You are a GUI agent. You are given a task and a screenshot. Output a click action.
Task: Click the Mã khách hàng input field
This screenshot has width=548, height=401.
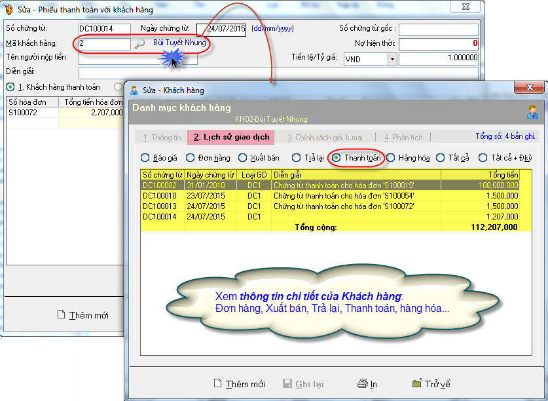(x=103, y=44)
